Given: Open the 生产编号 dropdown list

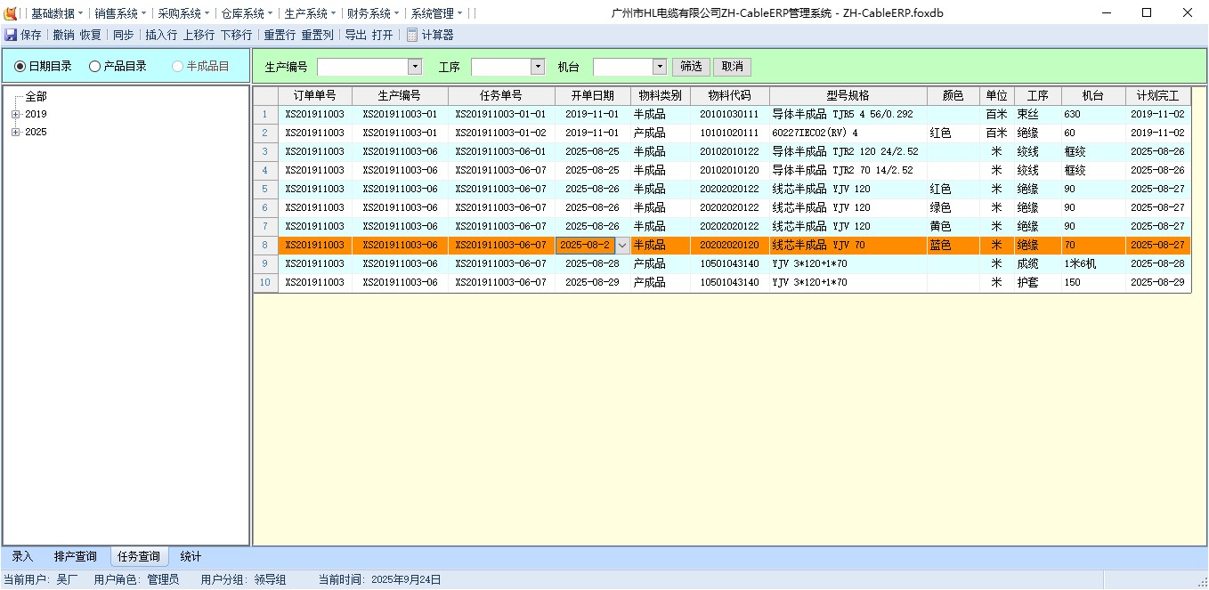Looking at the screenshot, I should [415, 67].
